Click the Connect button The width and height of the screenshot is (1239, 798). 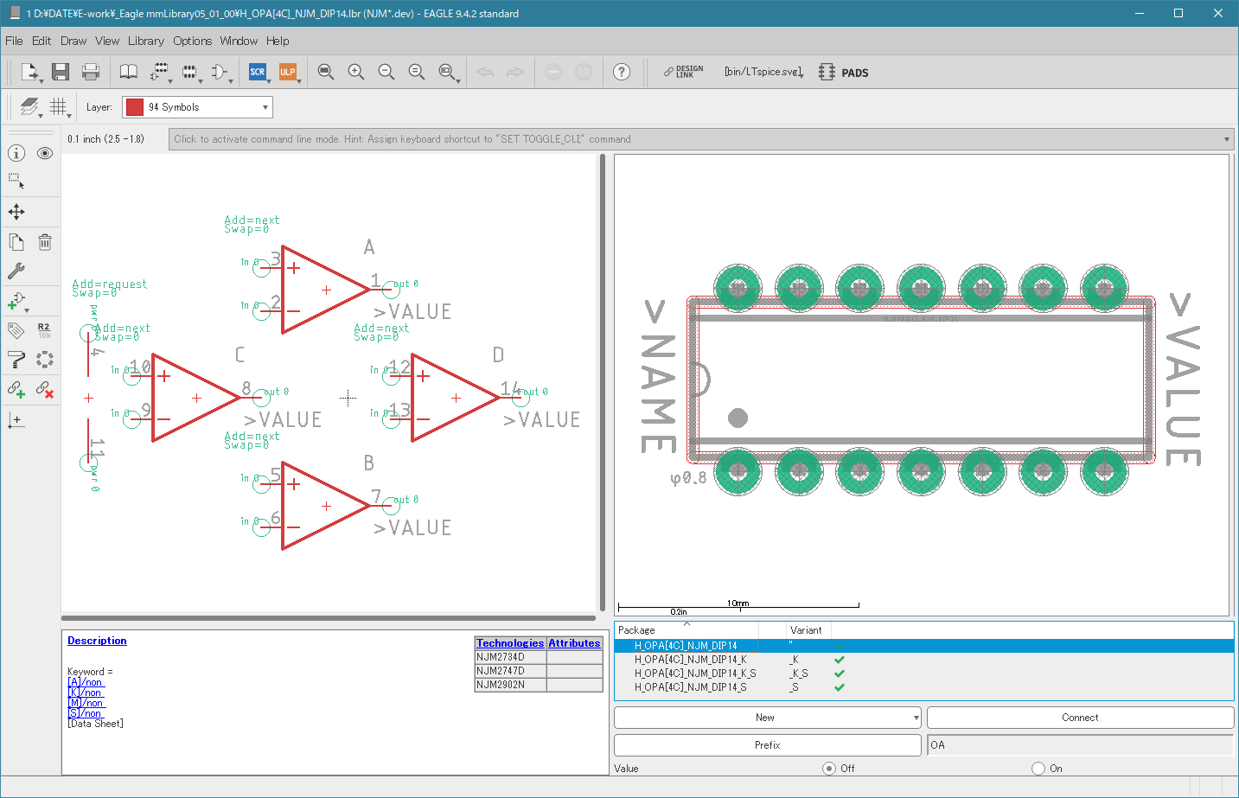pos(1080,718)
